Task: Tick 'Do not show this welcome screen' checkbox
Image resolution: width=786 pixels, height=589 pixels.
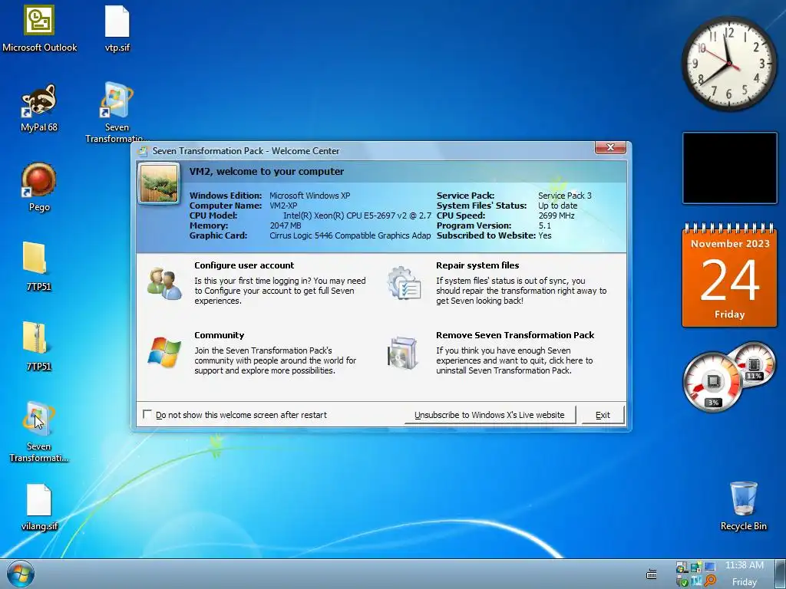Action: 147,414
